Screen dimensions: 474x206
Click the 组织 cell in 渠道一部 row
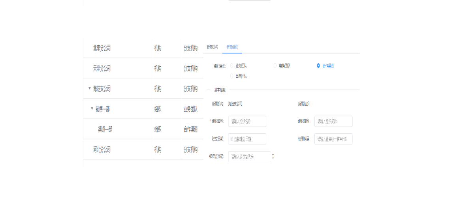(158, 129)
